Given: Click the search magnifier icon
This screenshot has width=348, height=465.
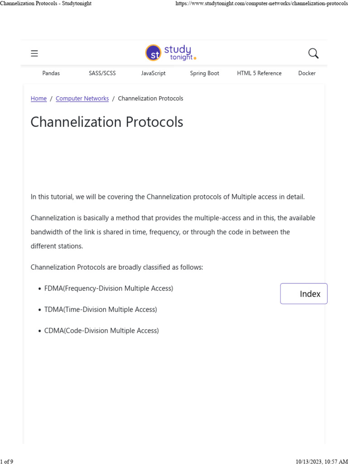Looking at the screenshot, I should (313, 54).
